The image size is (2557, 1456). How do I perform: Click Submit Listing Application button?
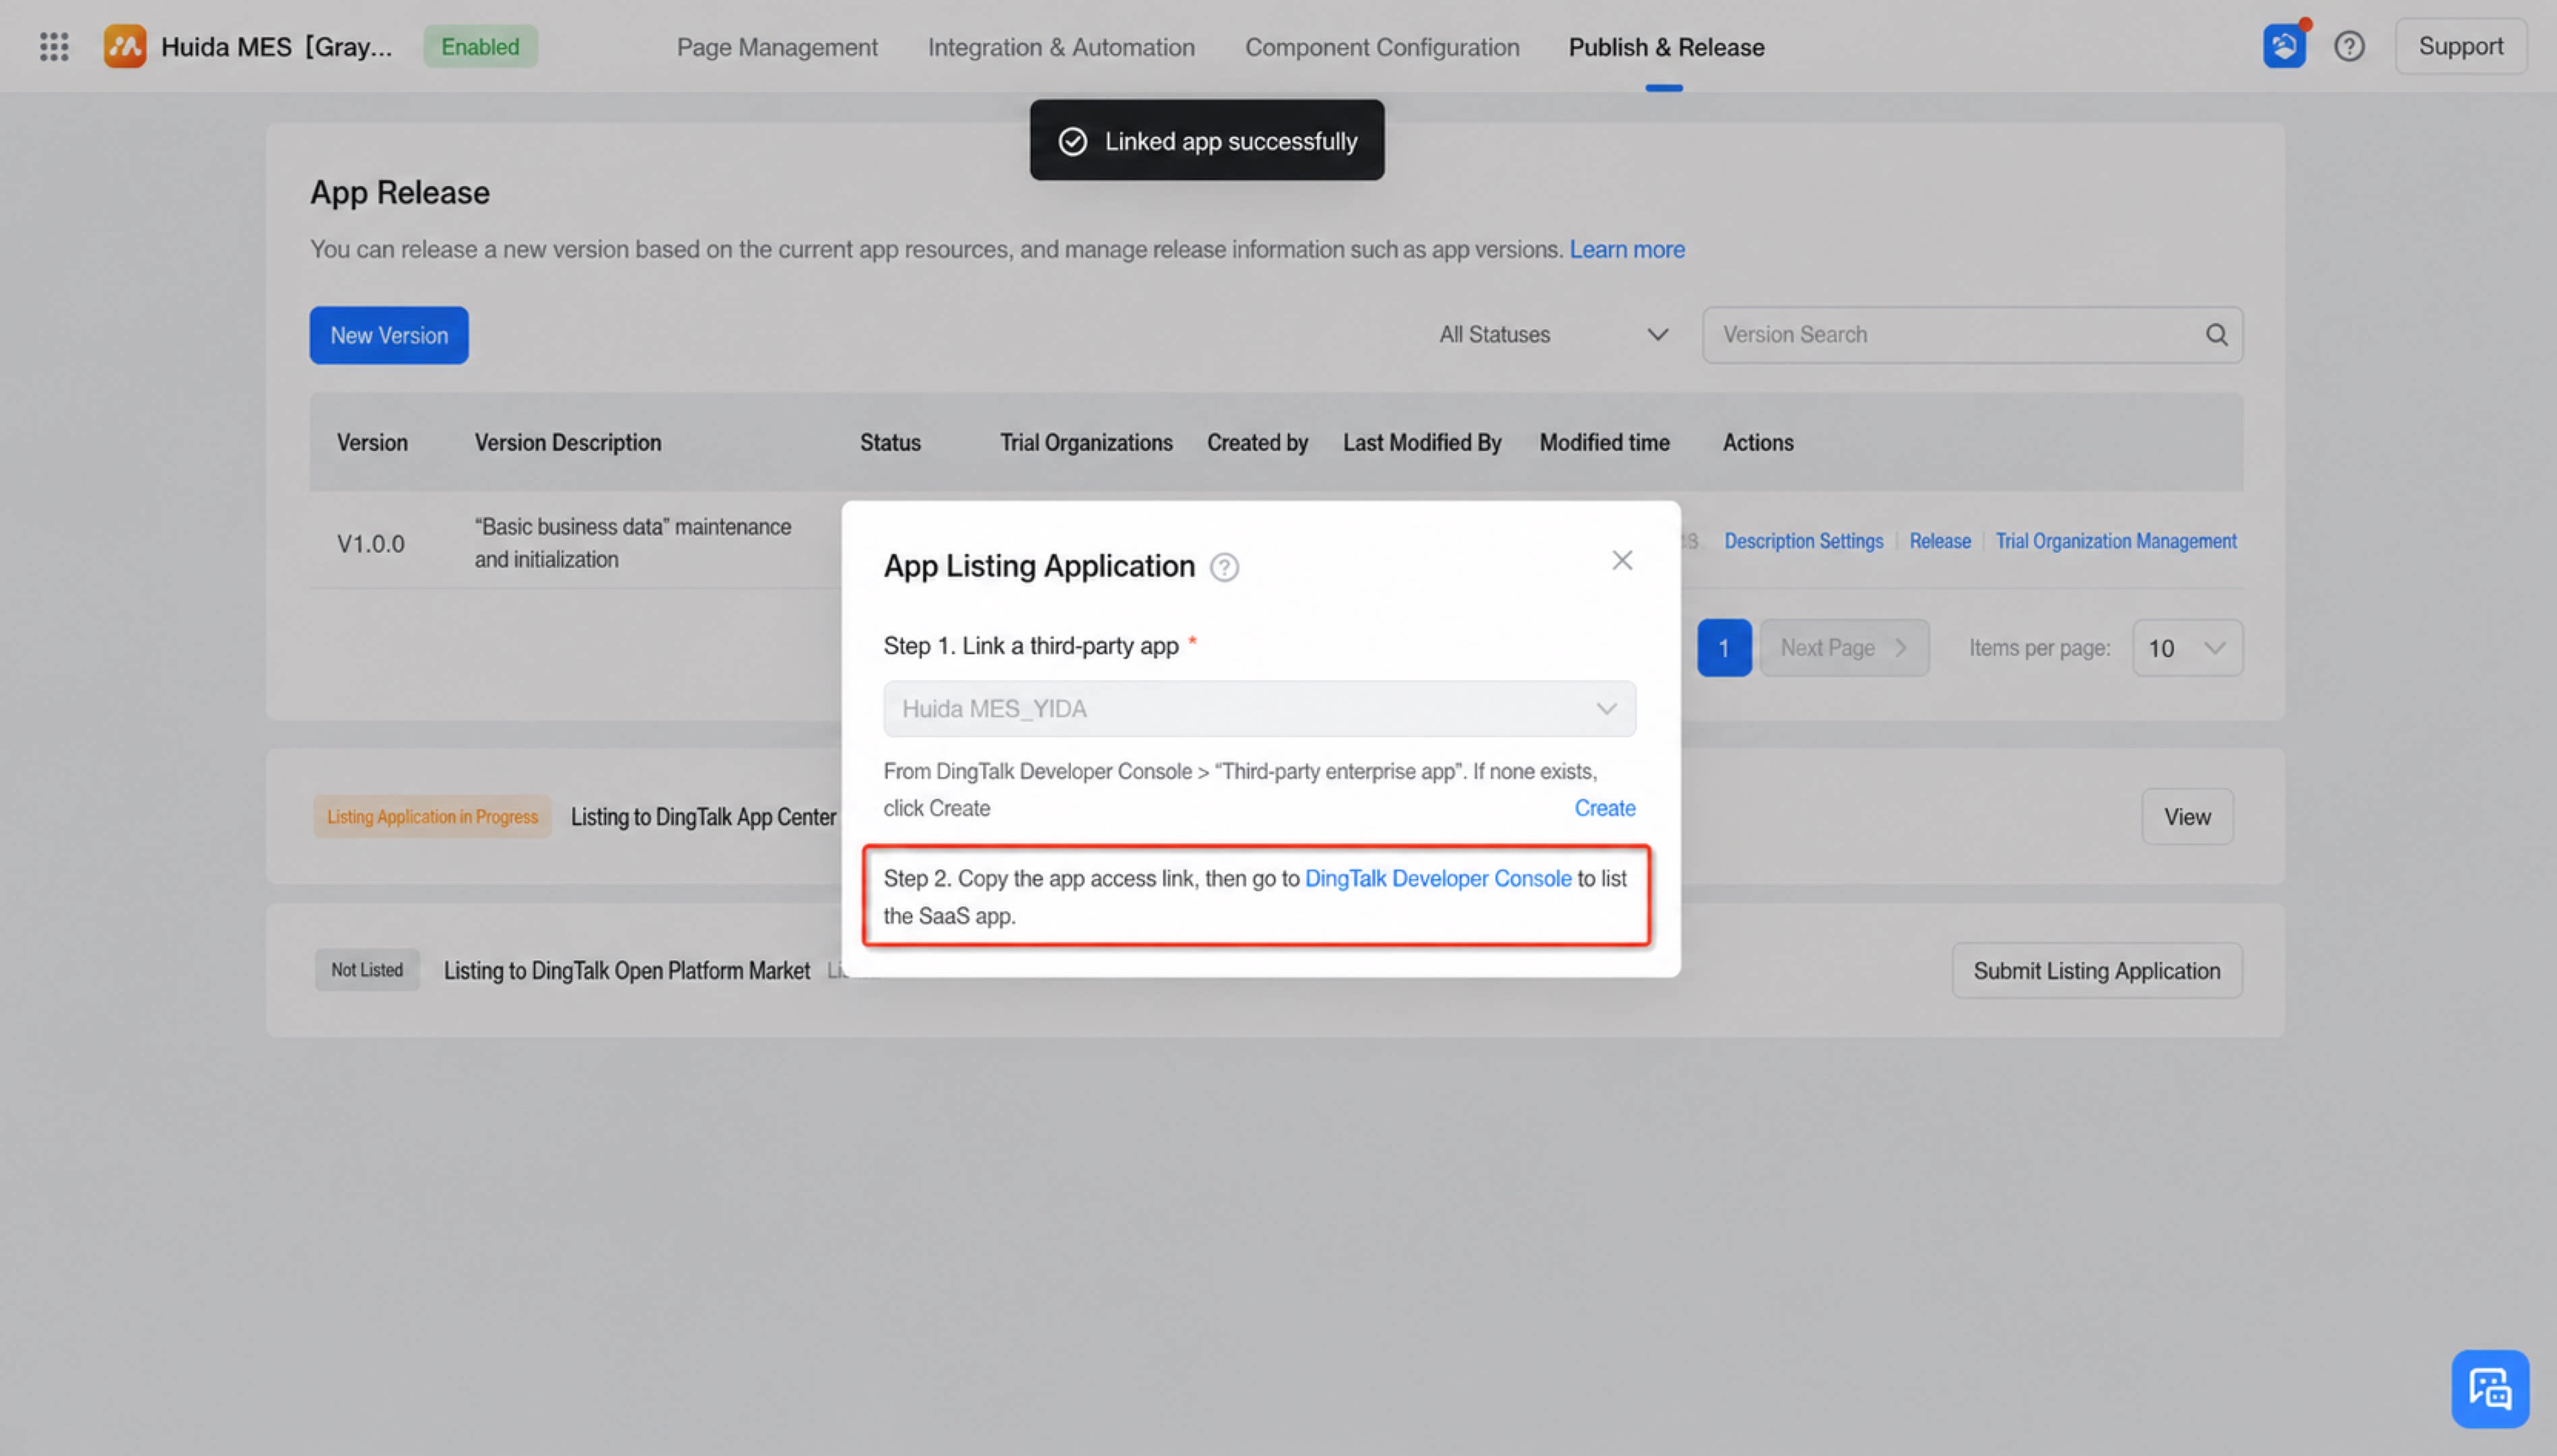pos(2096,971)
